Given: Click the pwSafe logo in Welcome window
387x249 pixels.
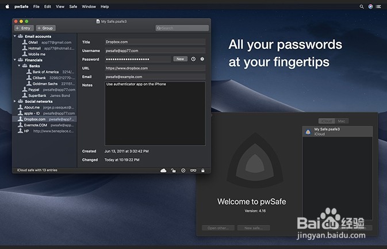Looking at the screenshot, I should click(x=255, y=160).
